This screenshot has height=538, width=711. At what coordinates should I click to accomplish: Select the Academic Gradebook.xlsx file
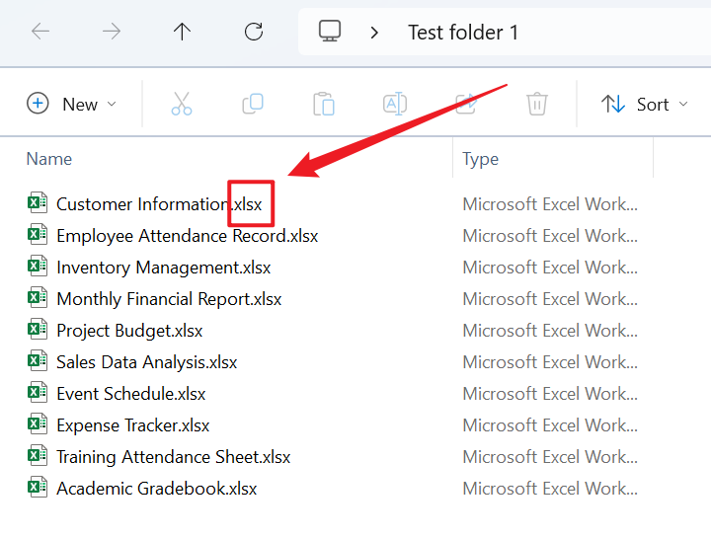[156, 489]
